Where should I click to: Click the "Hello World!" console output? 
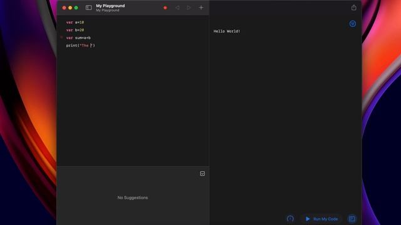(227, 31)
